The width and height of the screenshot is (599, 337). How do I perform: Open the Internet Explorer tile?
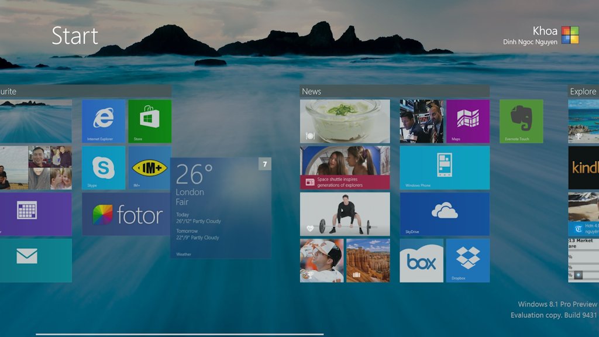(104, 121)
